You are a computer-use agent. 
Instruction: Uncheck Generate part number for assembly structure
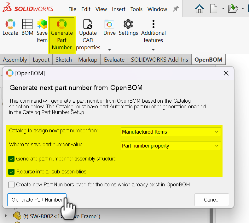click(12, 159)
